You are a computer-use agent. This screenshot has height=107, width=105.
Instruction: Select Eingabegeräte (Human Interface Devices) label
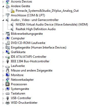pos(39,47)
